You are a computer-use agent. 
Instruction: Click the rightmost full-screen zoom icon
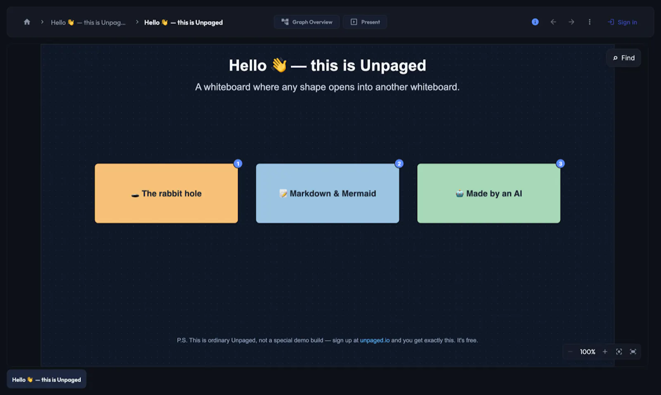point(633,352)
